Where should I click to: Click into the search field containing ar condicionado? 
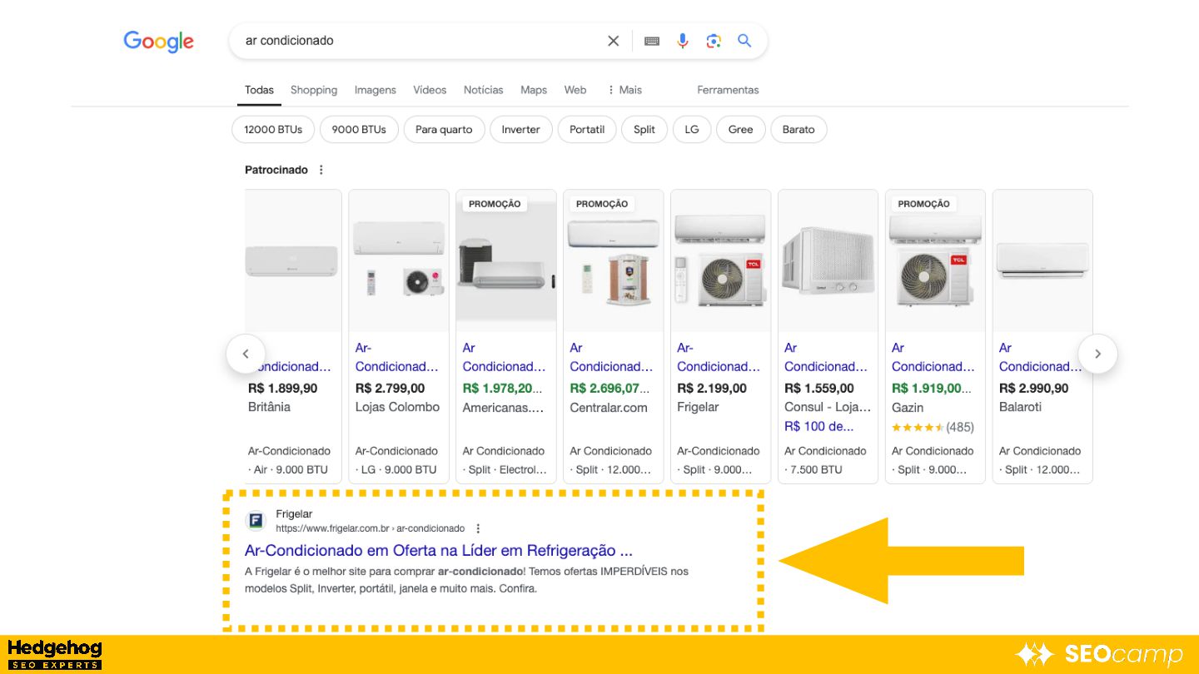tap(416, 41)
